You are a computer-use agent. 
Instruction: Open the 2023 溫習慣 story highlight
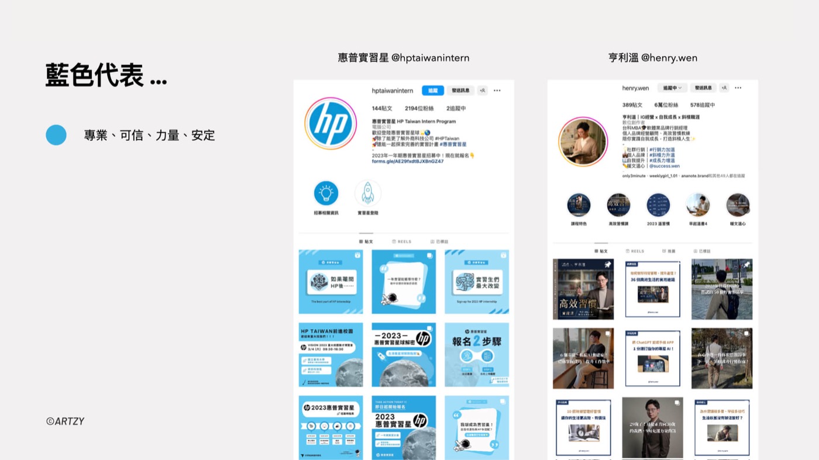658,205
